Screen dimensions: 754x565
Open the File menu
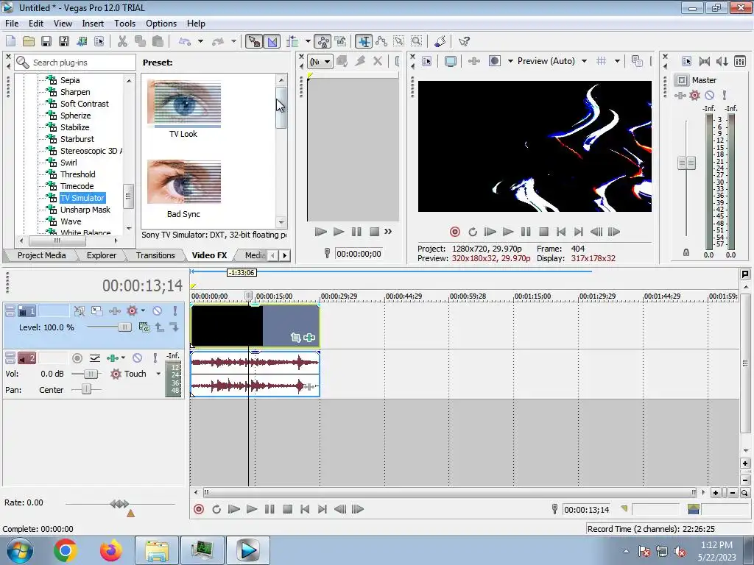pos(12,23)
